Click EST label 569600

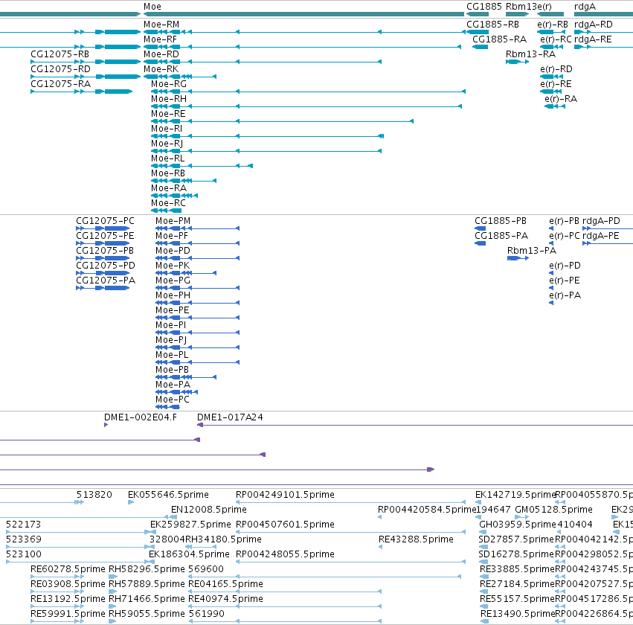tap(206, 569)
